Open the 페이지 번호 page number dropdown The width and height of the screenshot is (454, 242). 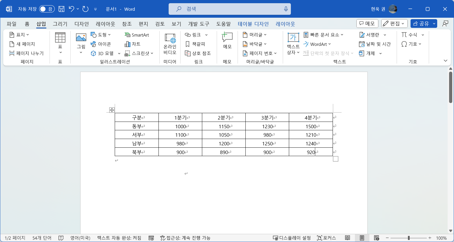[x=260, y=53]
